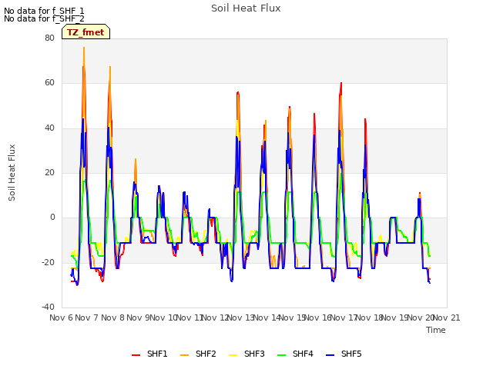Viewport: 493px width, 369px height.
Task: Toggle SHF5 series in legend
Action: (344, 354)
